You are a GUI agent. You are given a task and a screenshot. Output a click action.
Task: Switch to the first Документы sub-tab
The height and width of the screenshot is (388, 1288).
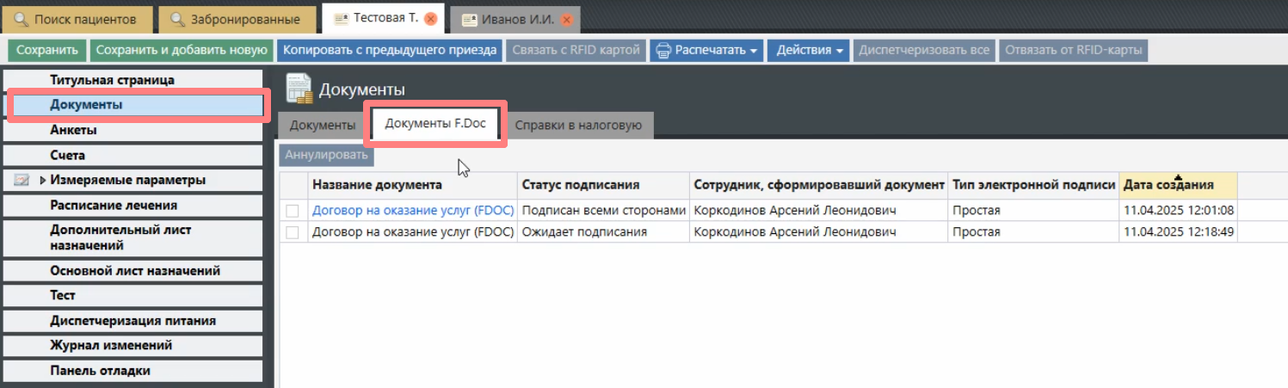click(x=323, y=126)
